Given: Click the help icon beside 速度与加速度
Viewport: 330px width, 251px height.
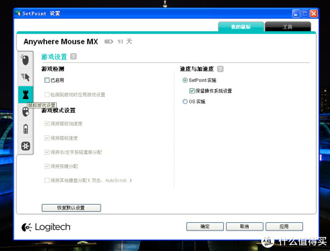Looking at the screenshot, I should 220,69.
